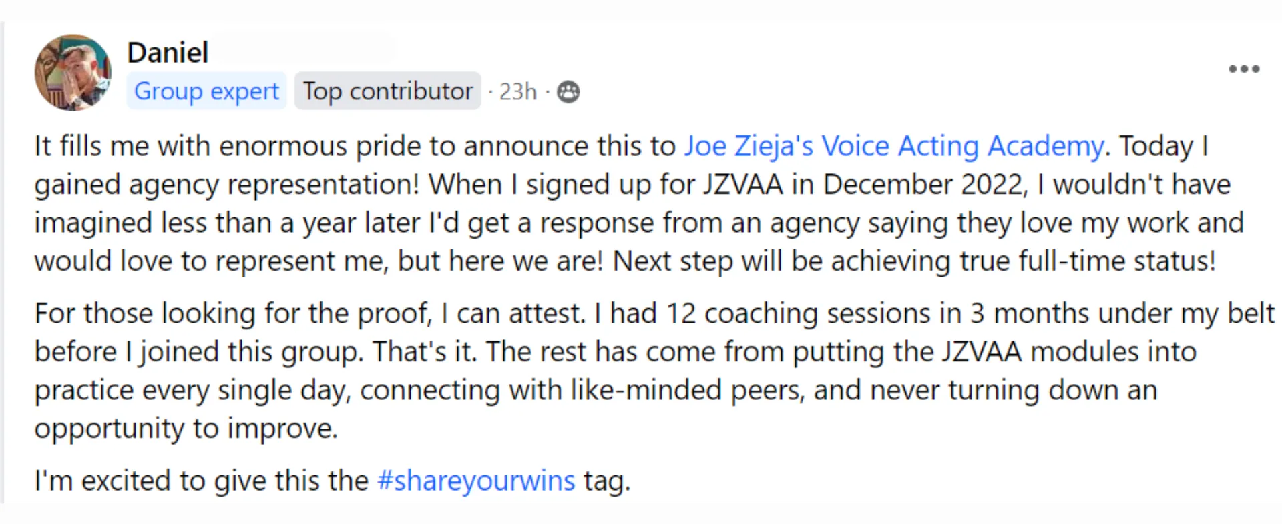Click the Top contributor badge
This screenshot has width=1282, height=524.
pos(388,91)
